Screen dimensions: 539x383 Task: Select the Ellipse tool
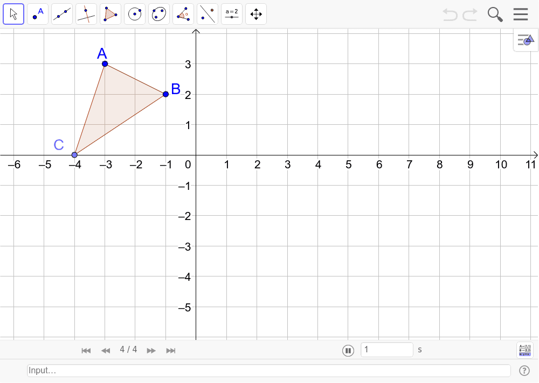pyautogui.click(x=158, y=14)
